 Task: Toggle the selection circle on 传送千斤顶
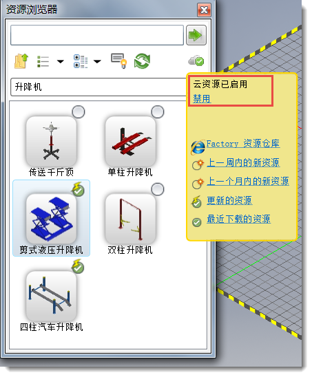(79, 112)
